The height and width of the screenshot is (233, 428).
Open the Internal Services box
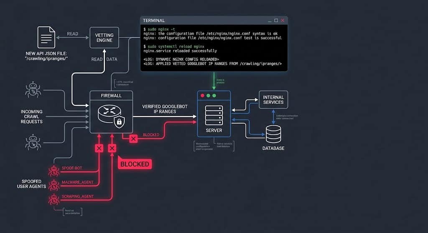pyautogui.click(x=273, y=100)
